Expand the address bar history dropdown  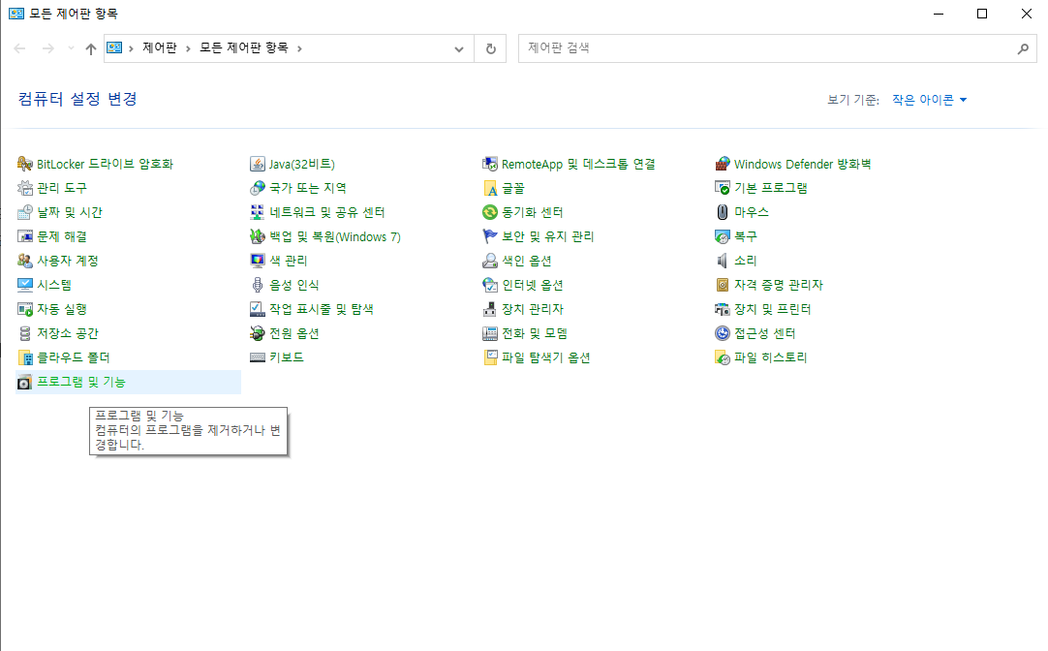[x=459, y=48]
